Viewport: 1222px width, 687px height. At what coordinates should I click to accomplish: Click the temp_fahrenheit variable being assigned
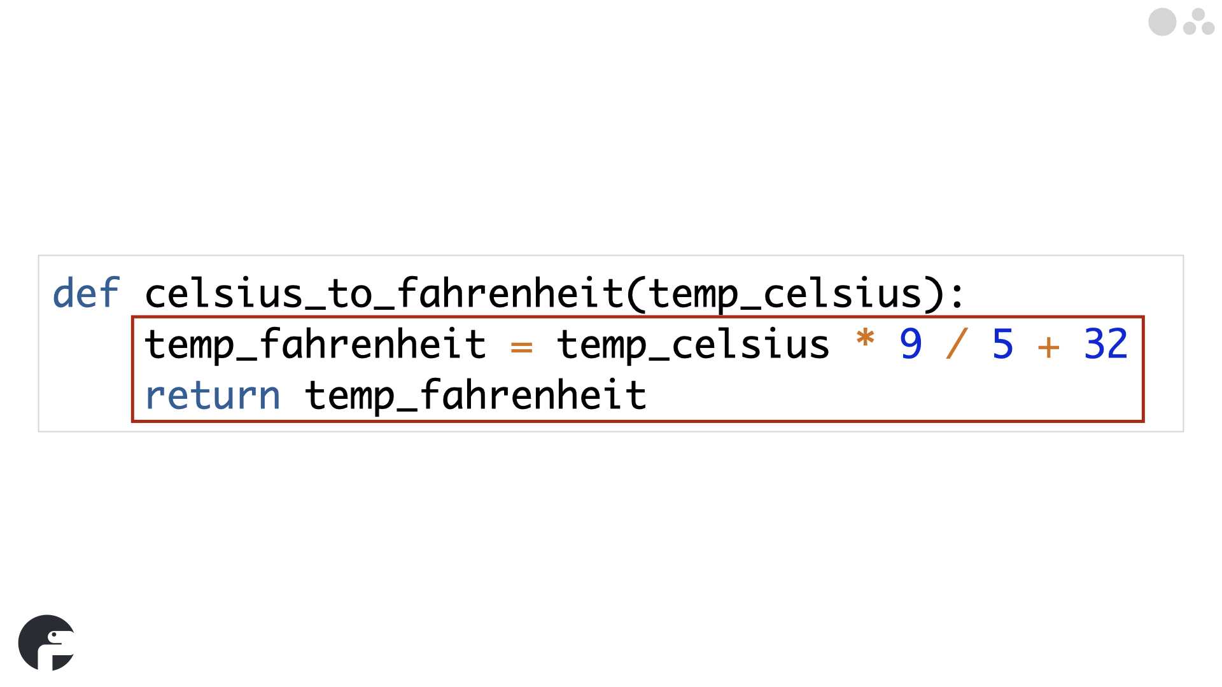pos(316,345)
